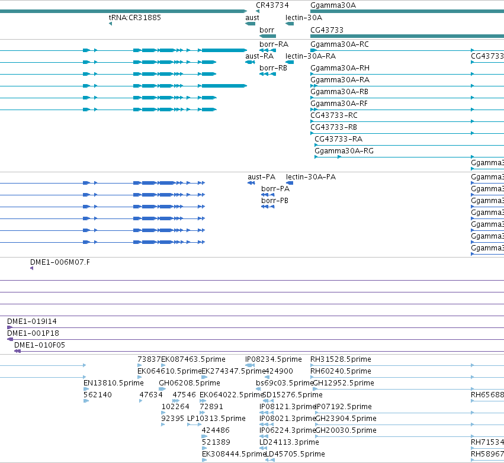The height and width of the screenshot is (463, 504).
Task: Click the Ggamma30A-RC transcript label
Action: [x=339, y=44]
